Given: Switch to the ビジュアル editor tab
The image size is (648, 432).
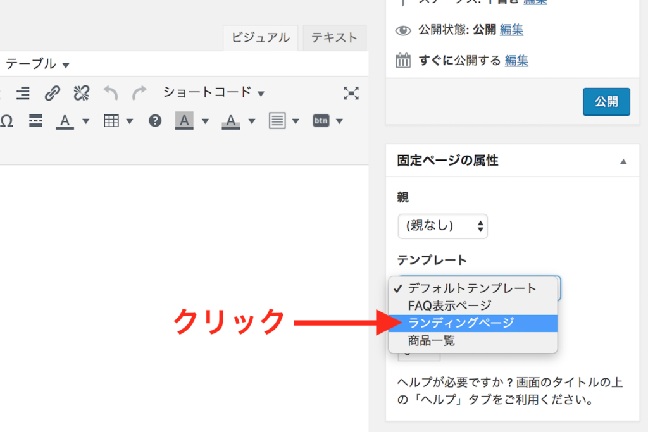Looking at the screenshot, I should [x=260, y=38].
